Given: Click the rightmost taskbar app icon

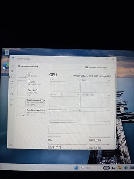Looking at the screenshot, I should click(132, 168).
